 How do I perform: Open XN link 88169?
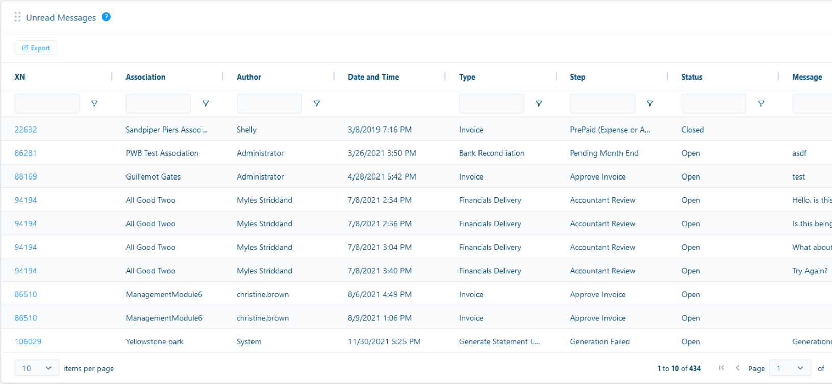click(26, 176)
